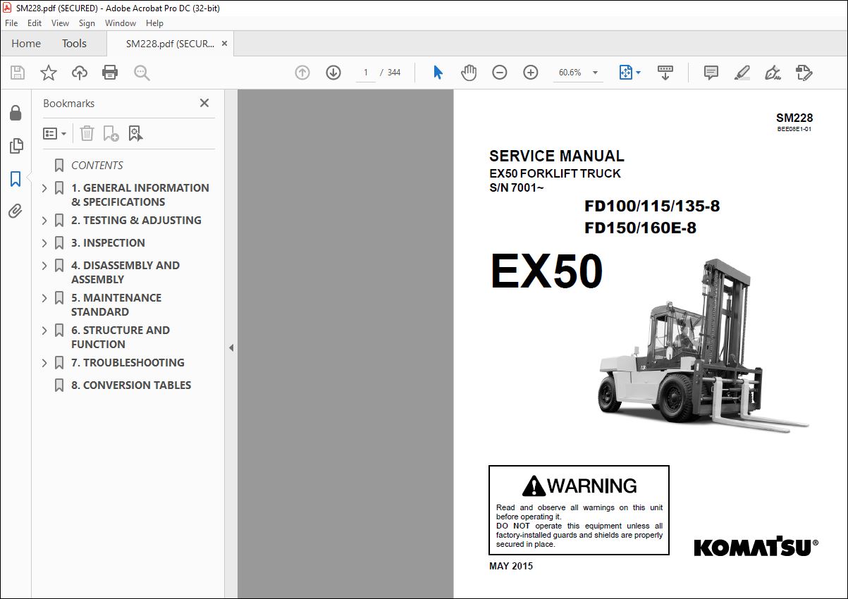Click the forklift image on the page
Screen dimensions: 848x599
tap(704, 345)
